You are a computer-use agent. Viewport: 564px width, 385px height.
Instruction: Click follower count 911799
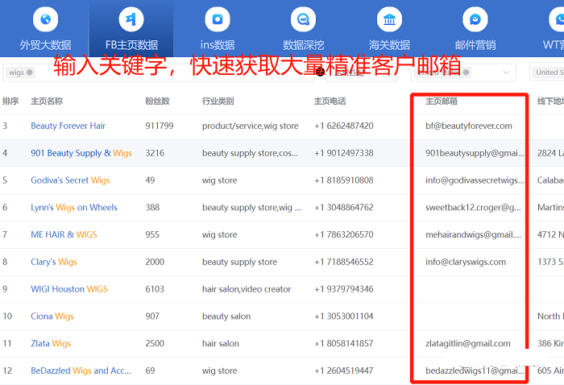[160, 126]
